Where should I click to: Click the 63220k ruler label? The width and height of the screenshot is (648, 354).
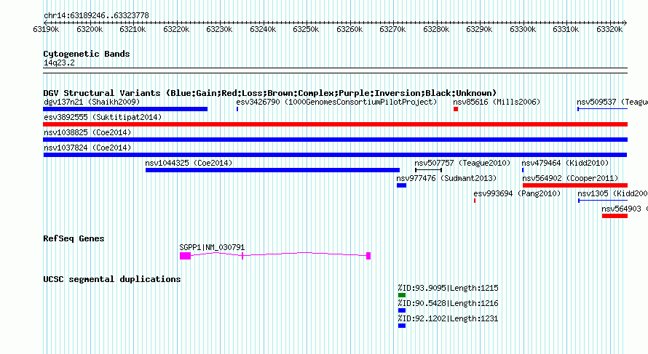coord(176,29)
